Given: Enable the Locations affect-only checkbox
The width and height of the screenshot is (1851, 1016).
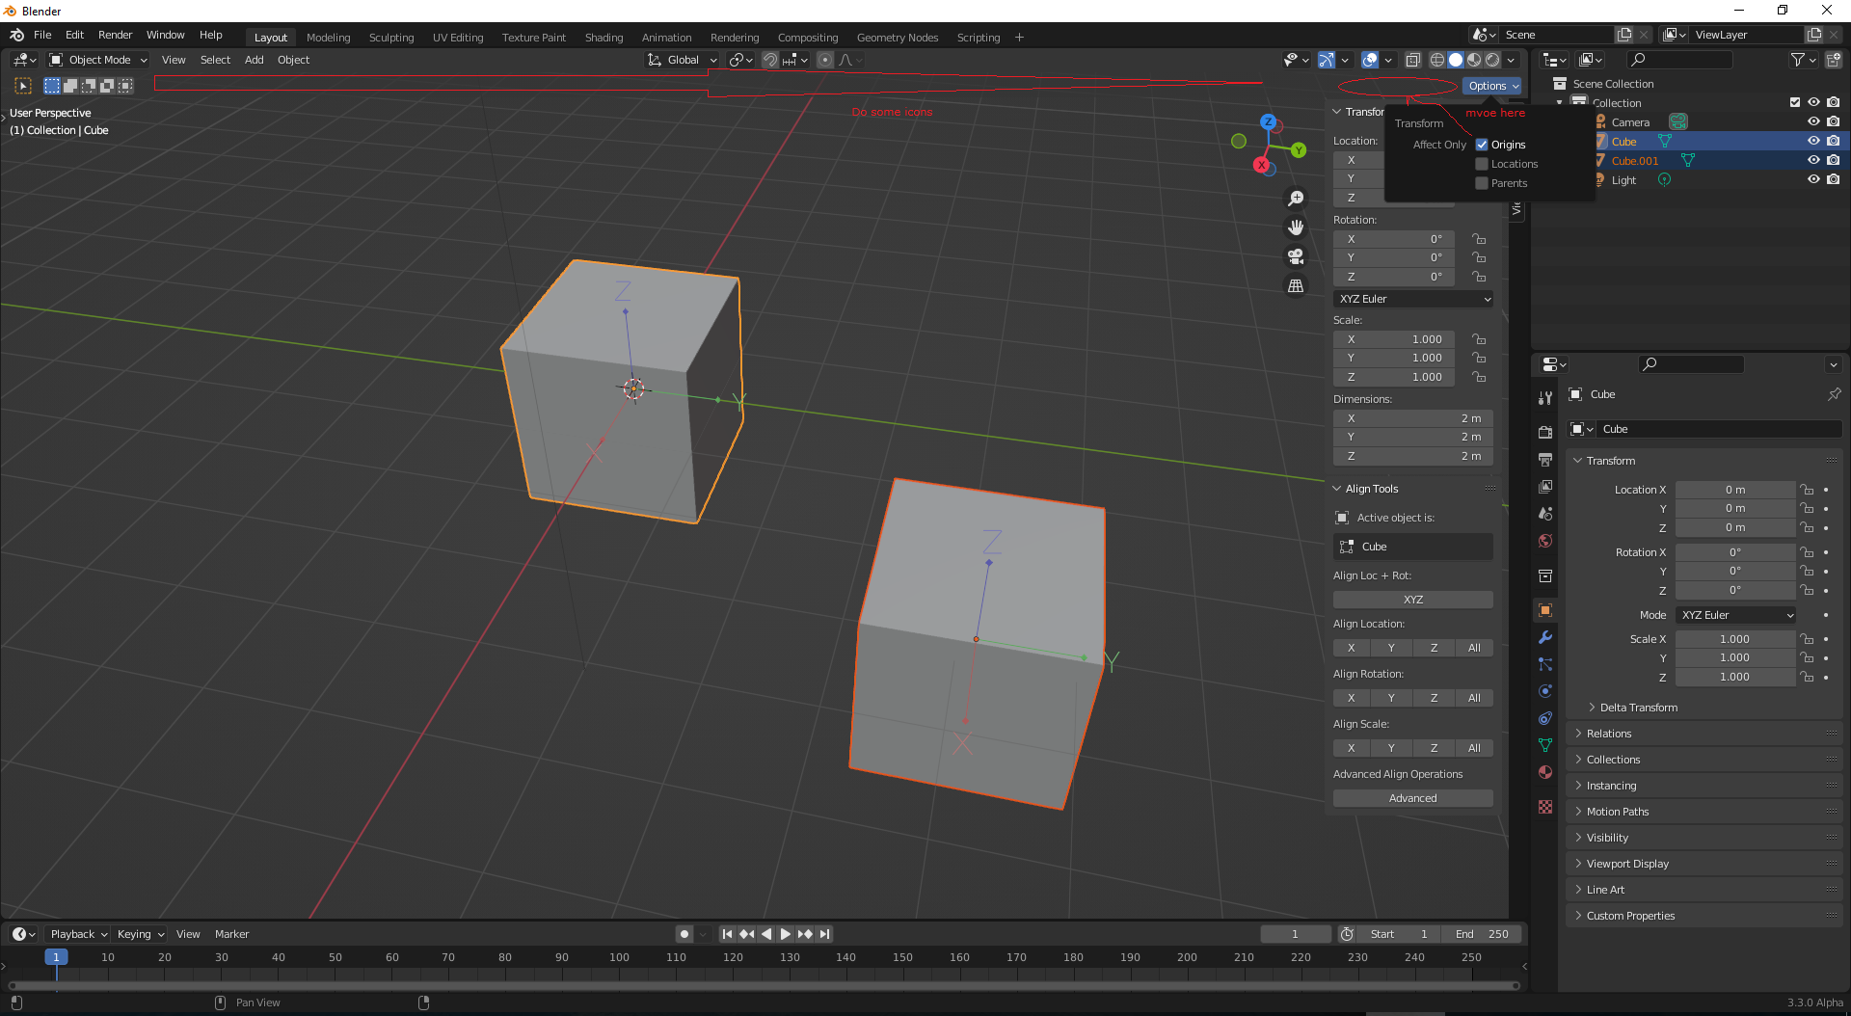Looking at the screenshot, I should click(x=1482, y=164).
